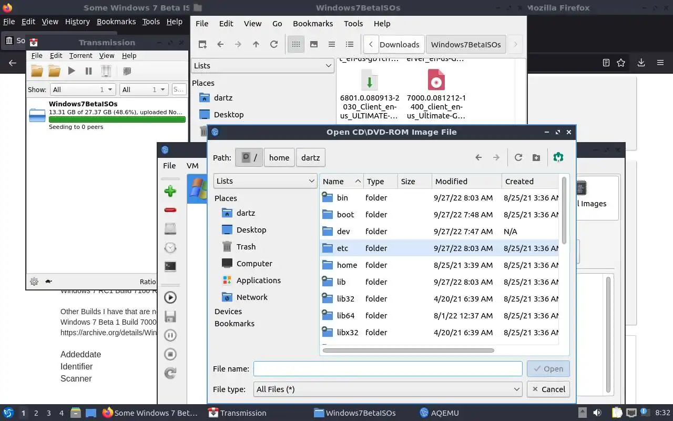
Task: Click the terminal icon in AQEMU sidebar
Action: pos(170,266)
